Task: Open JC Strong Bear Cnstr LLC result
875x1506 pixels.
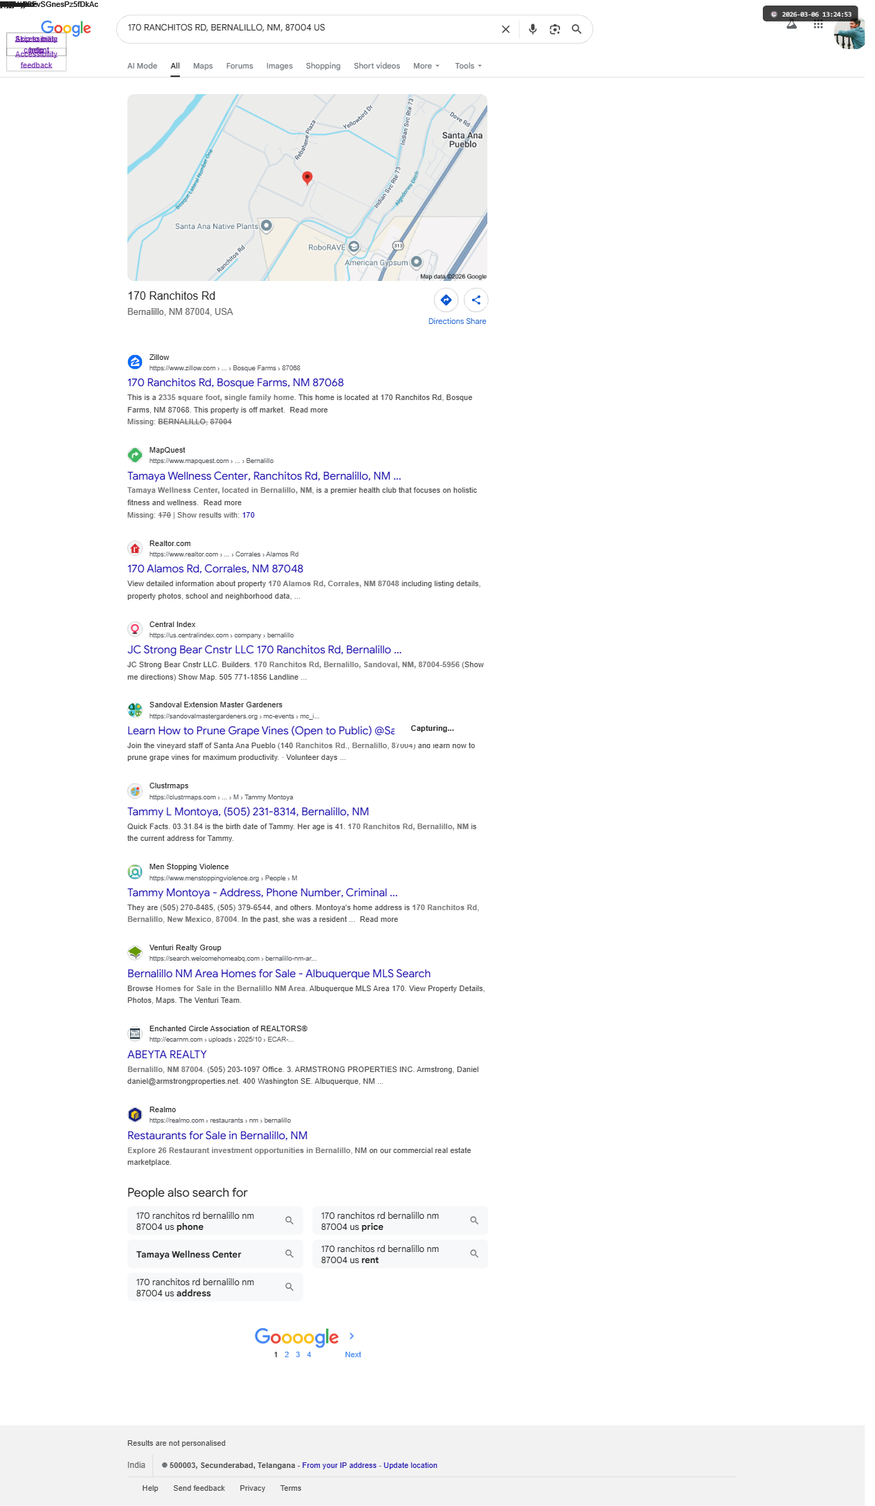Action: click(x=264, y=650)
